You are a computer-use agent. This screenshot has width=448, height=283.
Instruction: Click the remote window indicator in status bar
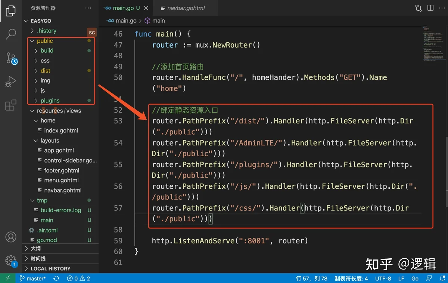tap(8, 278)
